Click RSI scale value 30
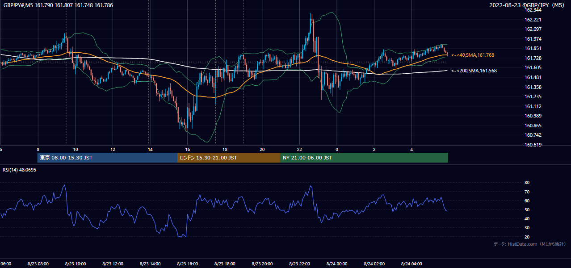The height and width of the screenshot is (268, 571). [x=527, y=227]
